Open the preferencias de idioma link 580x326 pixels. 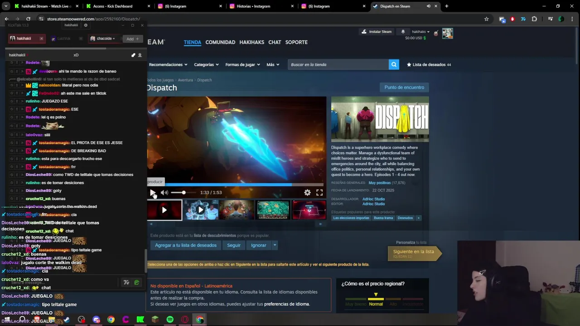tap(286, 304)
